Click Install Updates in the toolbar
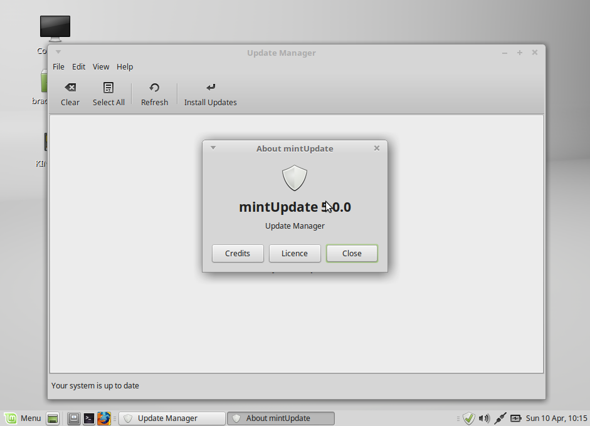The height and width of the screenshot is (426, 590). 210,95
